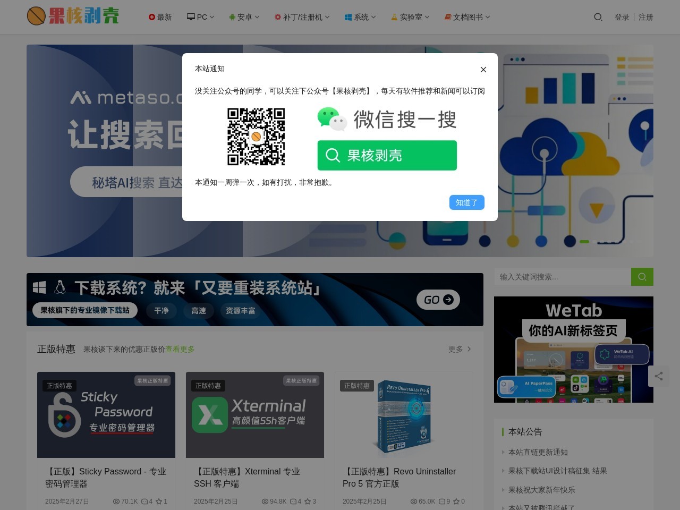Click the 正版特惠 tag on Xterminal card
This screenshot has width=680, height=510.
pos(208,386)
